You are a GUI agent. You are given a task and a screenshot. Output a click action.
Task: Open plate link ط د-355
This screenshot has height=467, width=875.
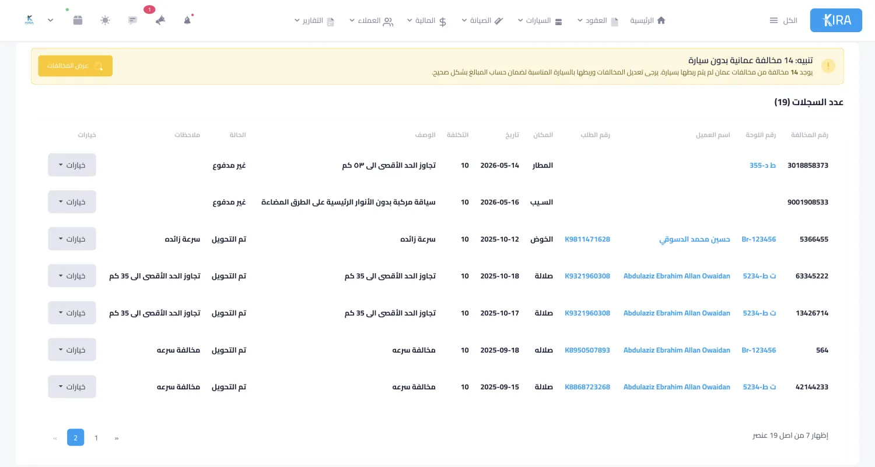[x=763, y=165]
